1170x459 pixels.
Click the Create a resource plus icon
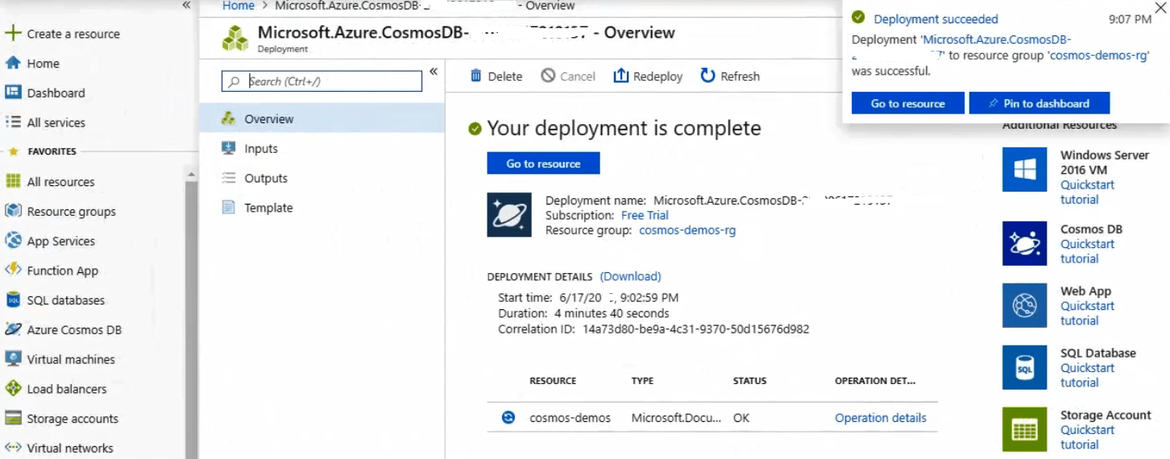12,34
